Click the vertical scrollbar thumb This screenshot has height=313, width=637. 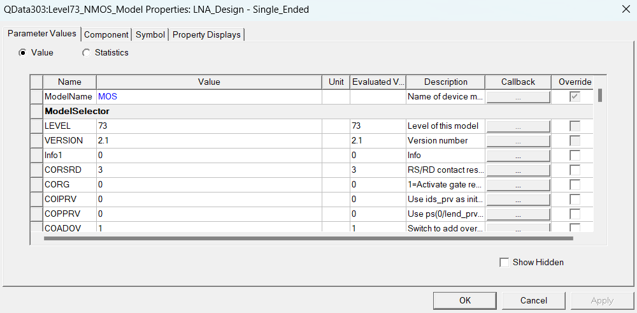[x=600, y=96]
